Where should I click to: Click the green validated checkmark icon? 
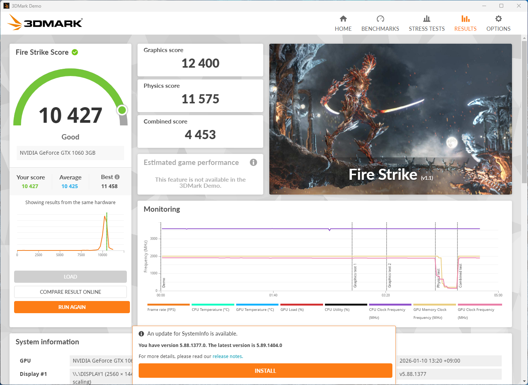coord(75,52)
